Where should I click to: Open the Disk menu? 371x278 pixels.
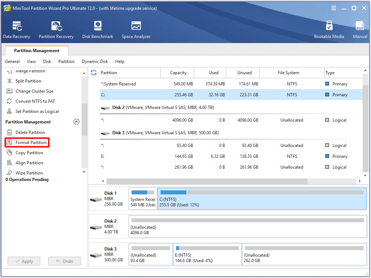(47, 62)
